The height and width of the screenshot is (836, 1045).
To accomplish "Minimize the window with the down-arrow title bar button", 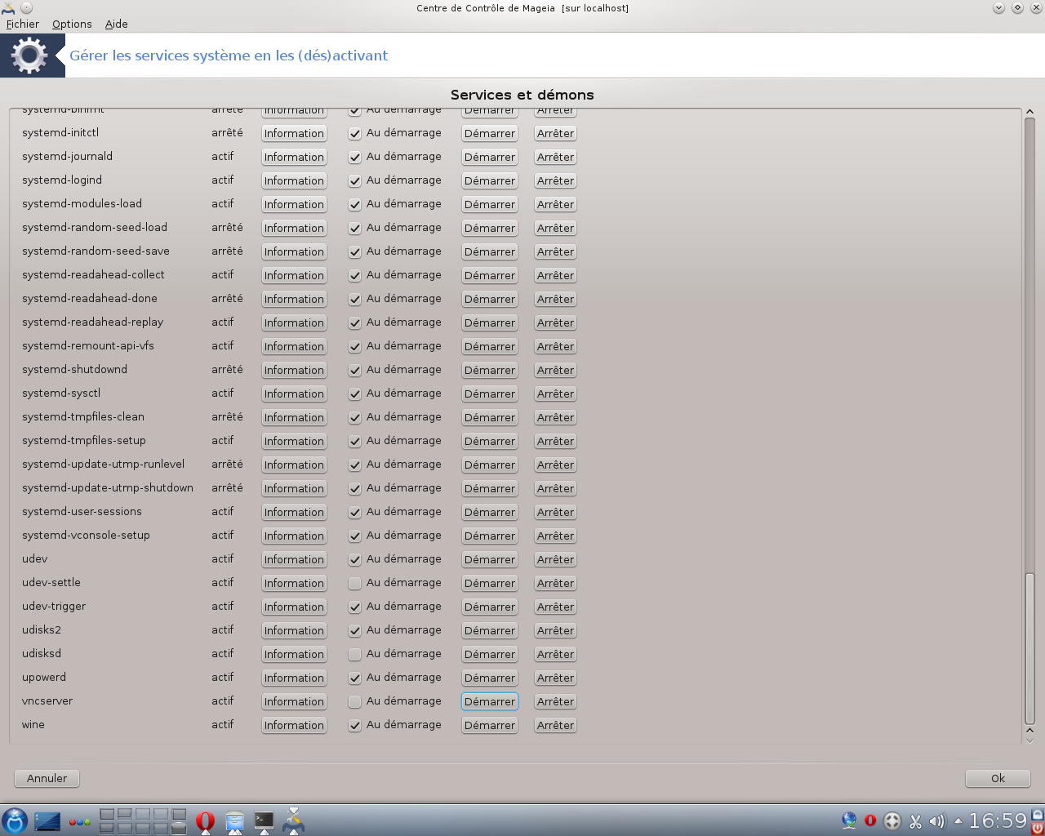I will coord(998,8).
